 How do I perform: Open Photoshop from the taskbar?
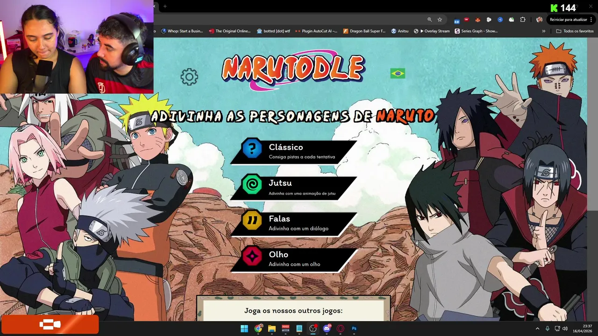354,329
